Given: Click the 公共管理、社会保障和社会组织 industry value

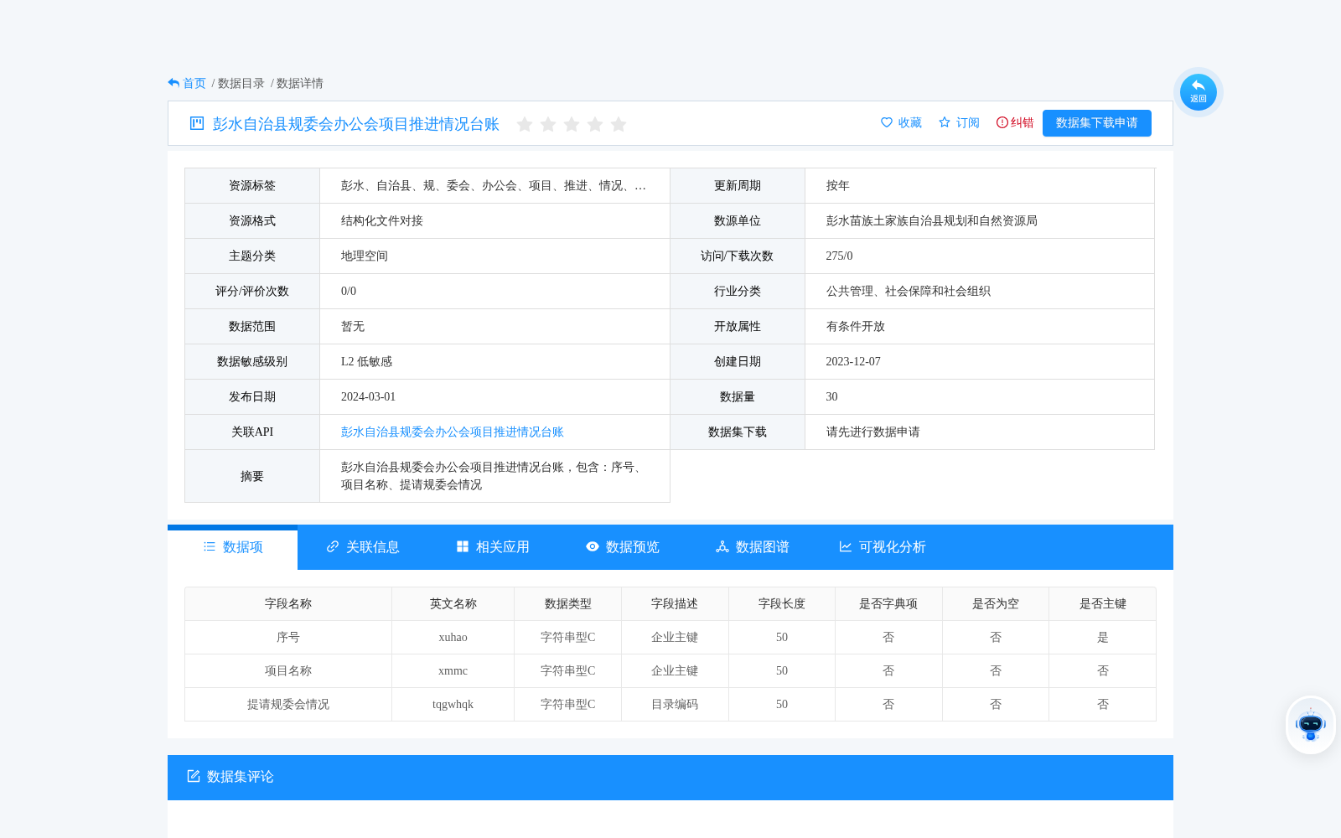Looking at the screenshot, I should pos(909,292).
